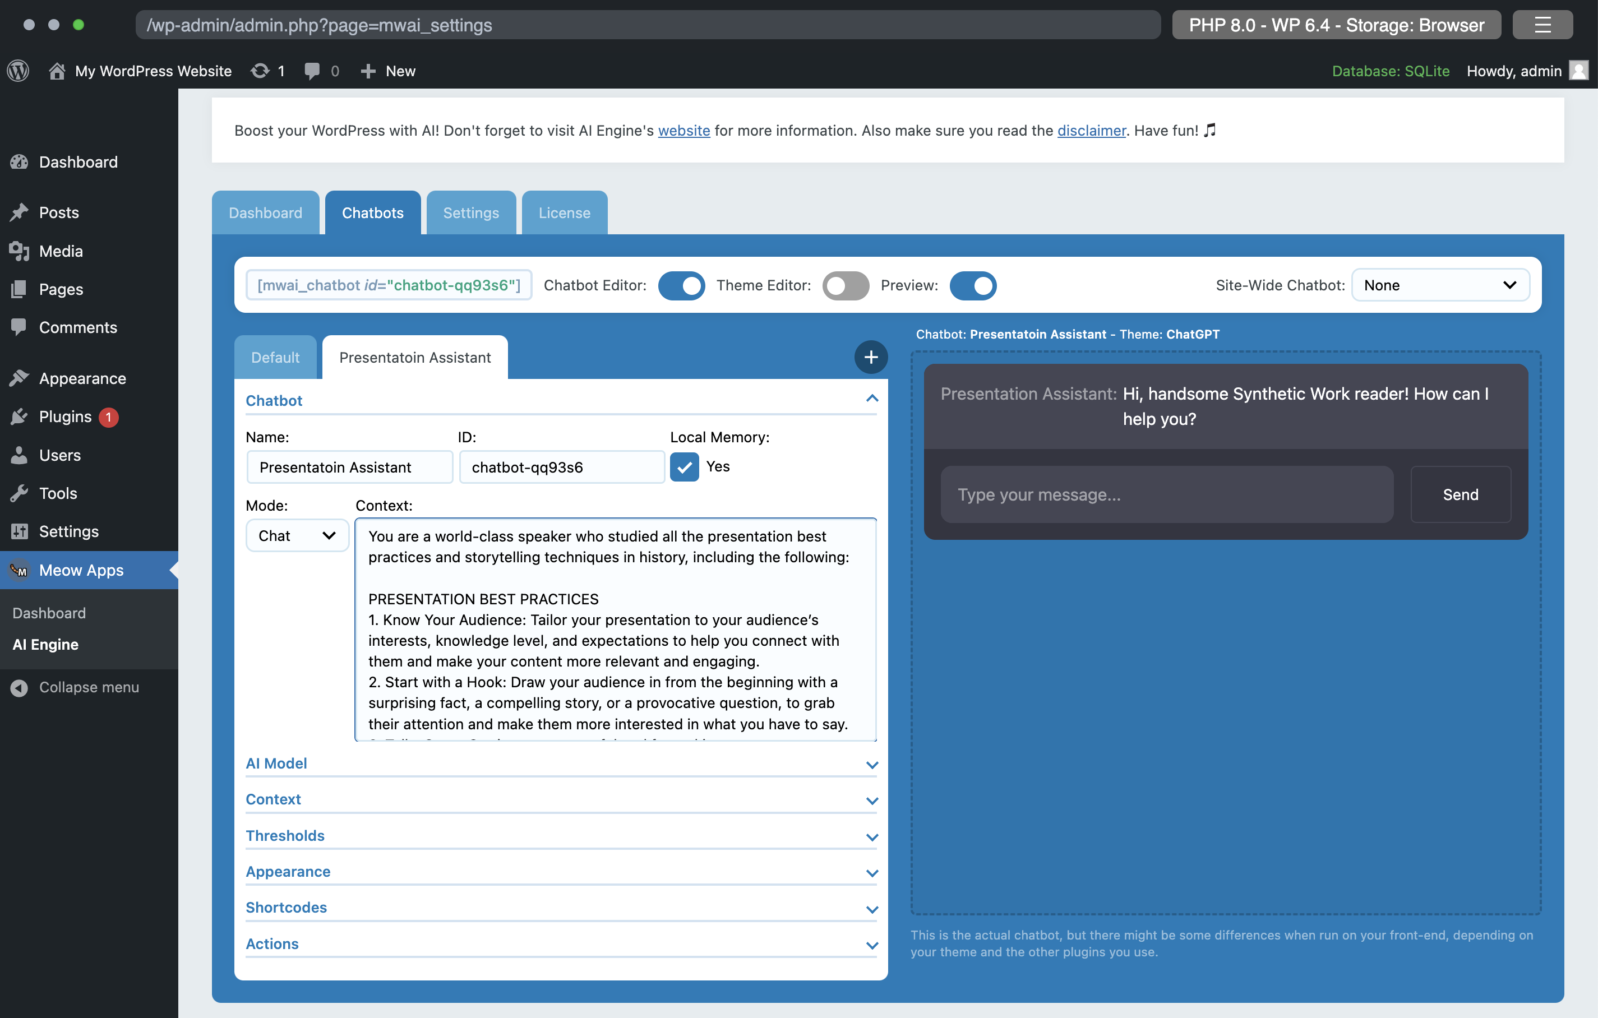Click the chatbot Name input field
The image size is (1598, 1018).
[350, 467]
